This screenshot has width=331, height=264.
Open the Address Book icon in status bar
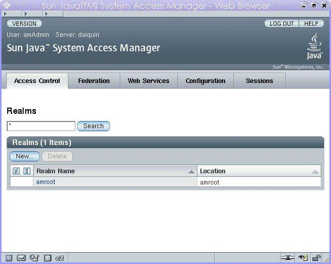click(47, 258)
